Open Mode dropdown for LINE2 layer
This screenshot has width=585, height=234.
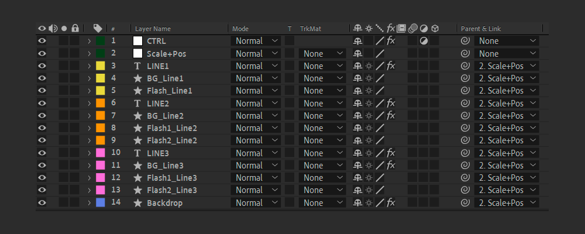[x=256, y=104]
